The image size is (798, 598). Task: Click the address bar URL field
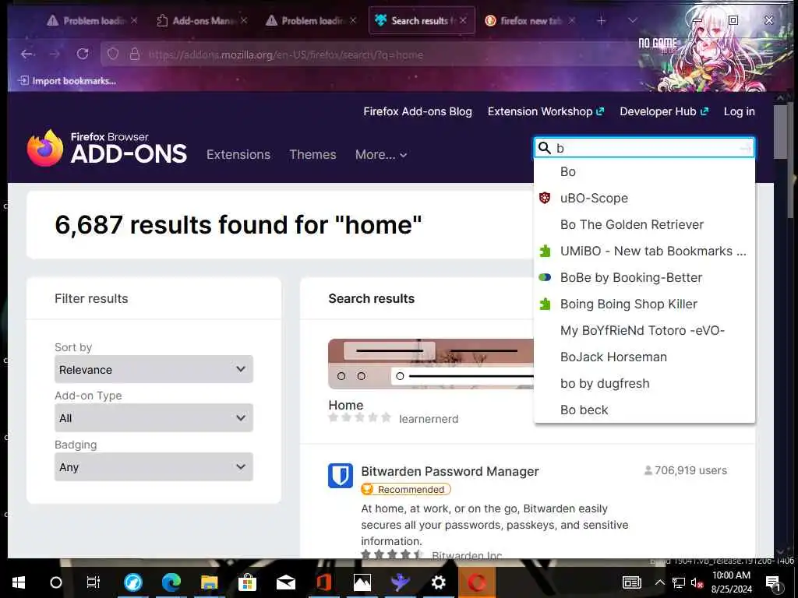tap(369, 55)
